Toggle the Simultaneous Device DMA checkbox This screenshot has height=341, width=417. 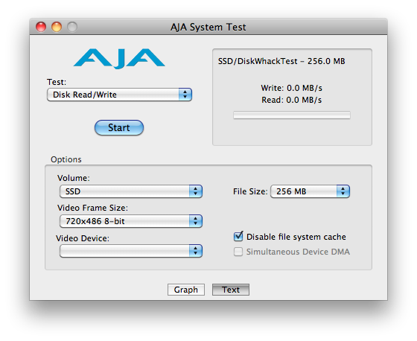(238, 252)
